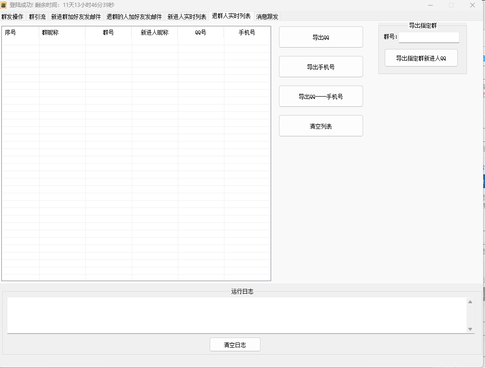Select the 消息跟发 tab
The image size is (485, 368).
click(x=266, y=17)
